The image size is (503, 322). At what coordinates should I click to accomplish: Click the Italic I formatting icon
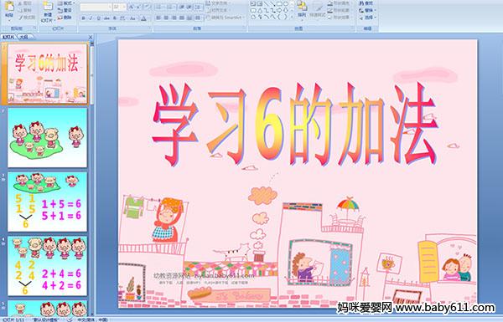(x=91, y=18)
